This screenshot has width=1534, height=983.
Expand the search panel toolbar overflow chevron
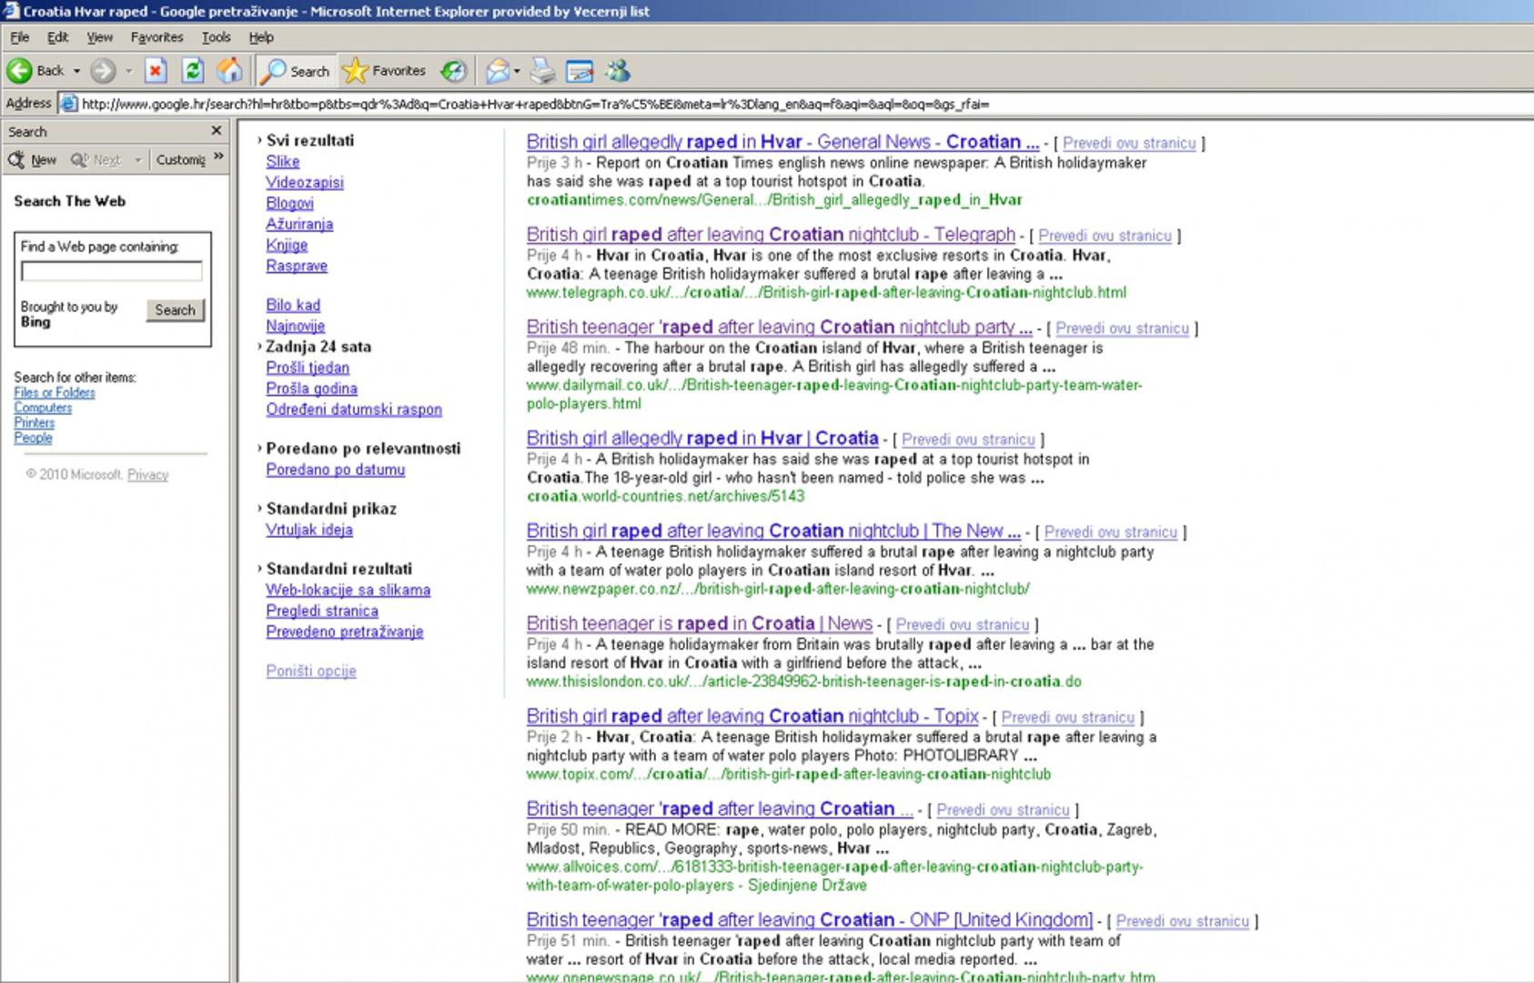tap(218, 158)
